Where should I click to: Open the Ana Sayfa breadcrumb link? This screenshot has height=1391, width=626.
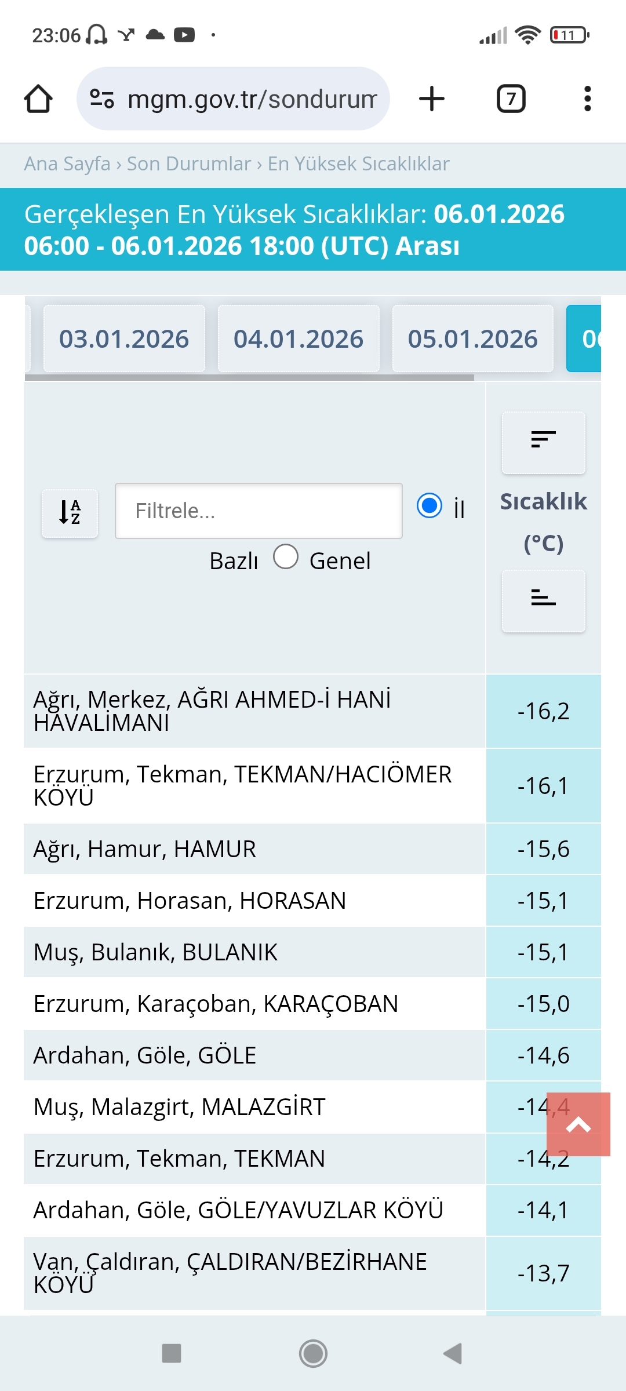[67, 164]
